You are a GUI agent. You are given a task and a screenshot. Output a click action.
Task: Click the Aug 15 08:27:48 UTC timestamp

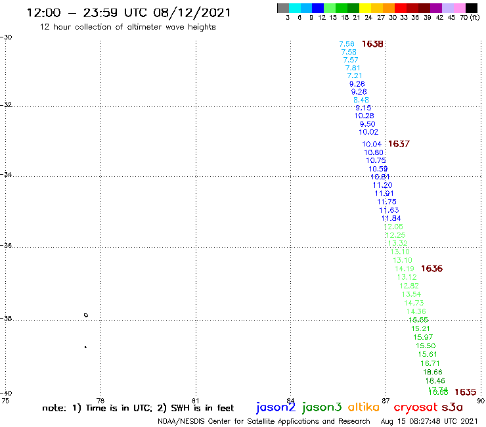click(x=429, y=422)
